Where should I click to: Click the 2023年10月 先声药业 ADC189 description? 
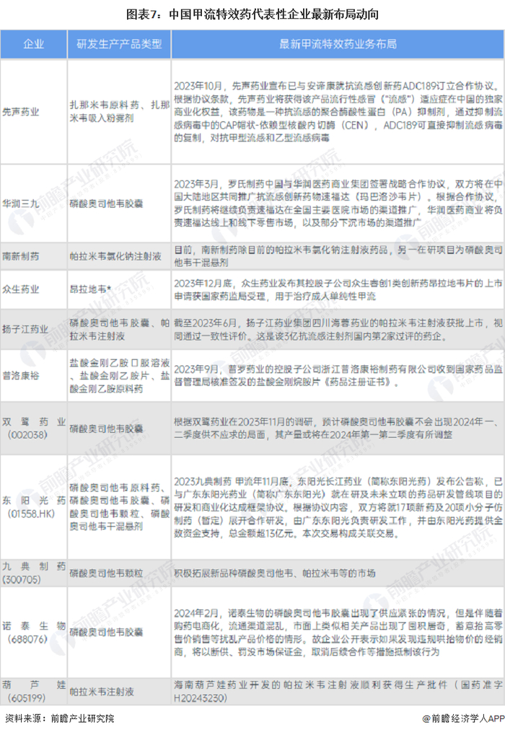(338, 112)
